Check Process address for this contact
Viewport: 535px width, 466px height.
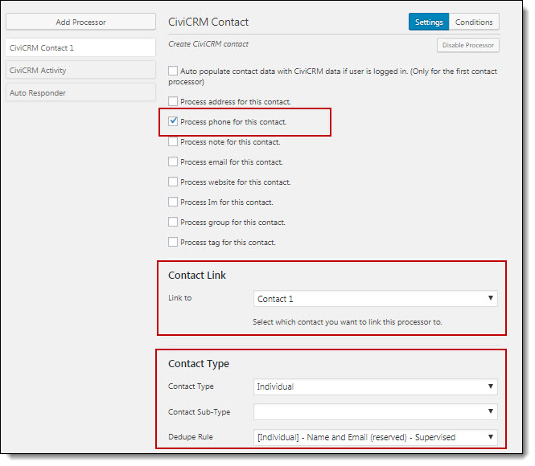173,101
